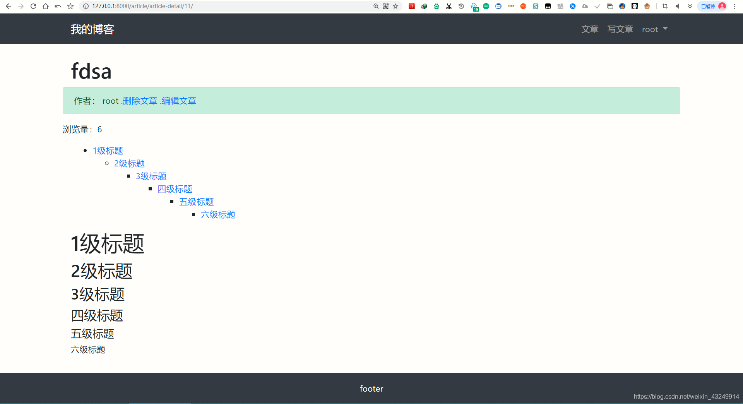Screen dimensions: 743x404
Task: Click the browser forward arrow
Action: (x=21, y=6)
